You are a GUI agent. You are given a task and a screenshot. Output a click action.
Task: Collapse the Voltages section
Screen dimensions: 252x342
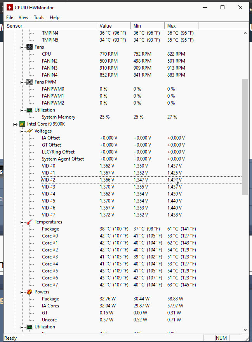(22, 131)
